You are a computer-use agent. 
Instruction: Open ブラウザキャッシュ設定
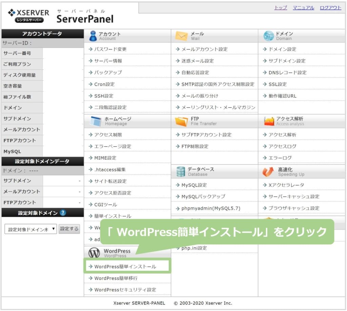[x=294, y=208]
